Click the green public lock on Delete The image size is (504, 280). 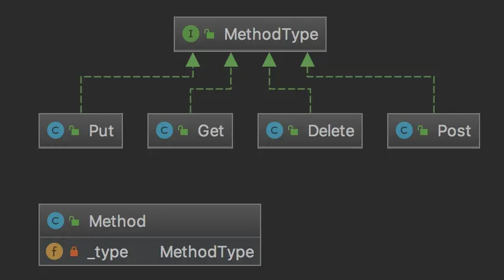293,130
